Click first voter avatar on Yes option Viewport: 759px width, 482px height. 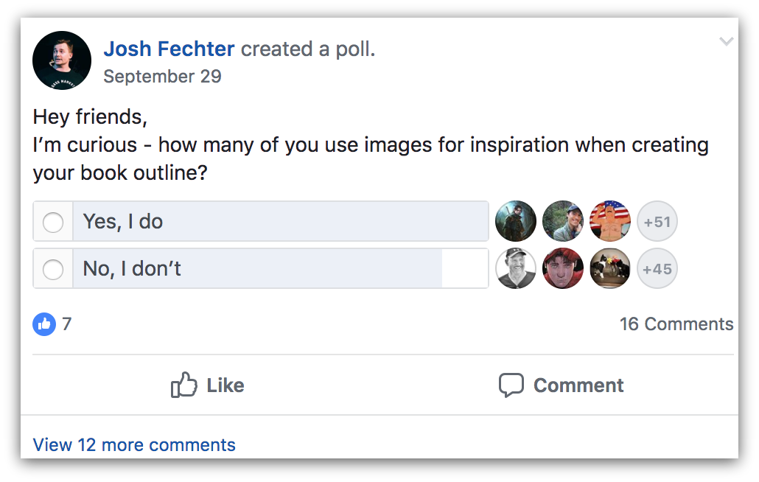[516, 222]
